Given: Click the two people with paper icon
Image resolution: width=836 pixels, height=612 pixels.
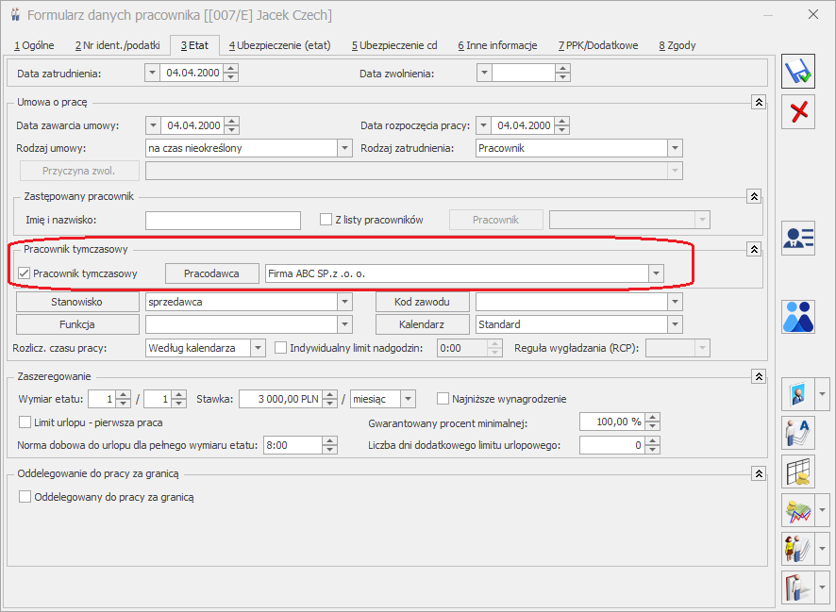Looking at the screenshot, I should (x=798, y=549).
